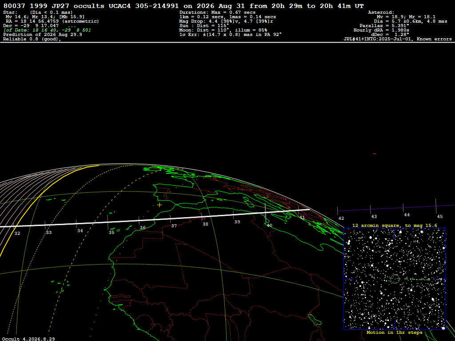Click the 'Motion in 1hr steps' label
This screenshot has height=341, width=455.
click(395, 333)
